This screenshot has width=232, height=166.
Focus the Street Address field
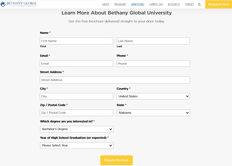[115, 80]
